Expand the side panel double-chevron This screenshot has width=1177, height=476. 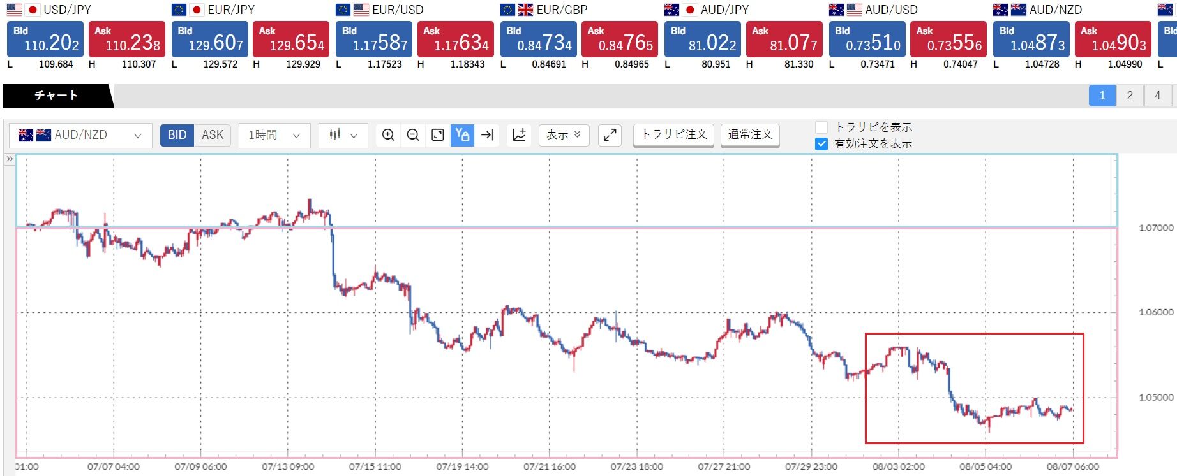pyautogui.click(x=10, y=159)
